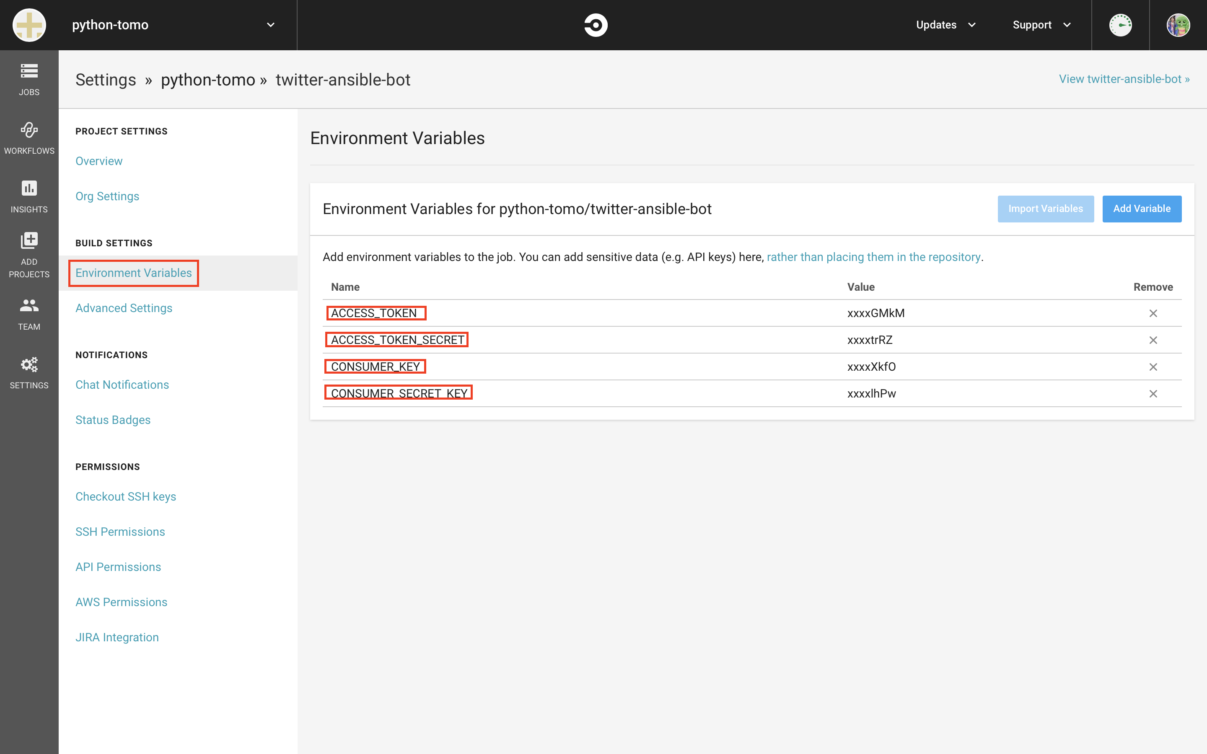This screenshot has width=1207, height=754.
Task: Open Checkout SSH keys
Action: coord(126,497)
